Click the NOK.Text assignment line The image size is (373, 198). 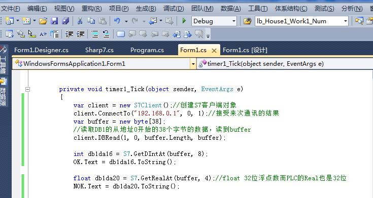126,186
